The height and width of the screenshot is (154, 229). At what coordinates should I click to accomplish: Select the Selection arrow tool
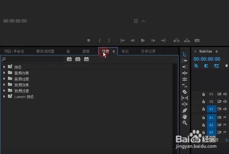tap(184, 55)
